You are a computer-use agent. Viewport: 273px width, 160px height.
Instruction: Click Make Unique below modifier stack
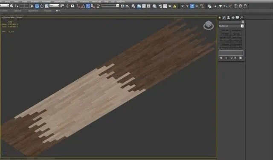pos(231,58)
